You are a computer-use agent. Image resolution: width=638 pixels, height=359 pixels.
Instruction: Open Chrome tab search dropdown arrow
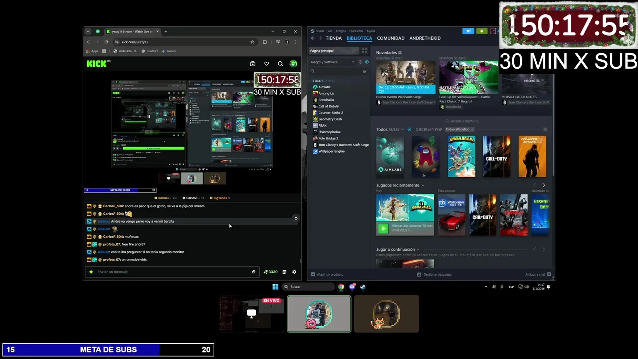pyautogui.click(x=88, y=31)
